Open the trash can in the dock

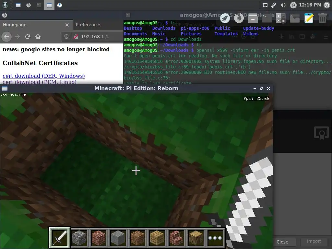pyautogui.click(x=323, y=18)
